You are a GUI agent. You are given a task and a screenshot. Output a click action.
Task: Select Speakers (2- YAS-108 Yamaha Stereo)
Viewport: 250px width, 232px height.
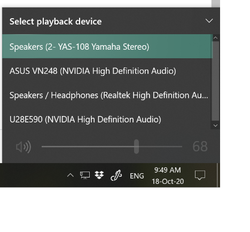coord(107,47)
